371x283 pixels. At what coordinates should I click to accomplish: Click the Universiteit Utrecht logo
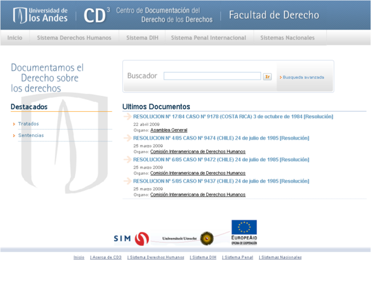click(x=188, y=238)
